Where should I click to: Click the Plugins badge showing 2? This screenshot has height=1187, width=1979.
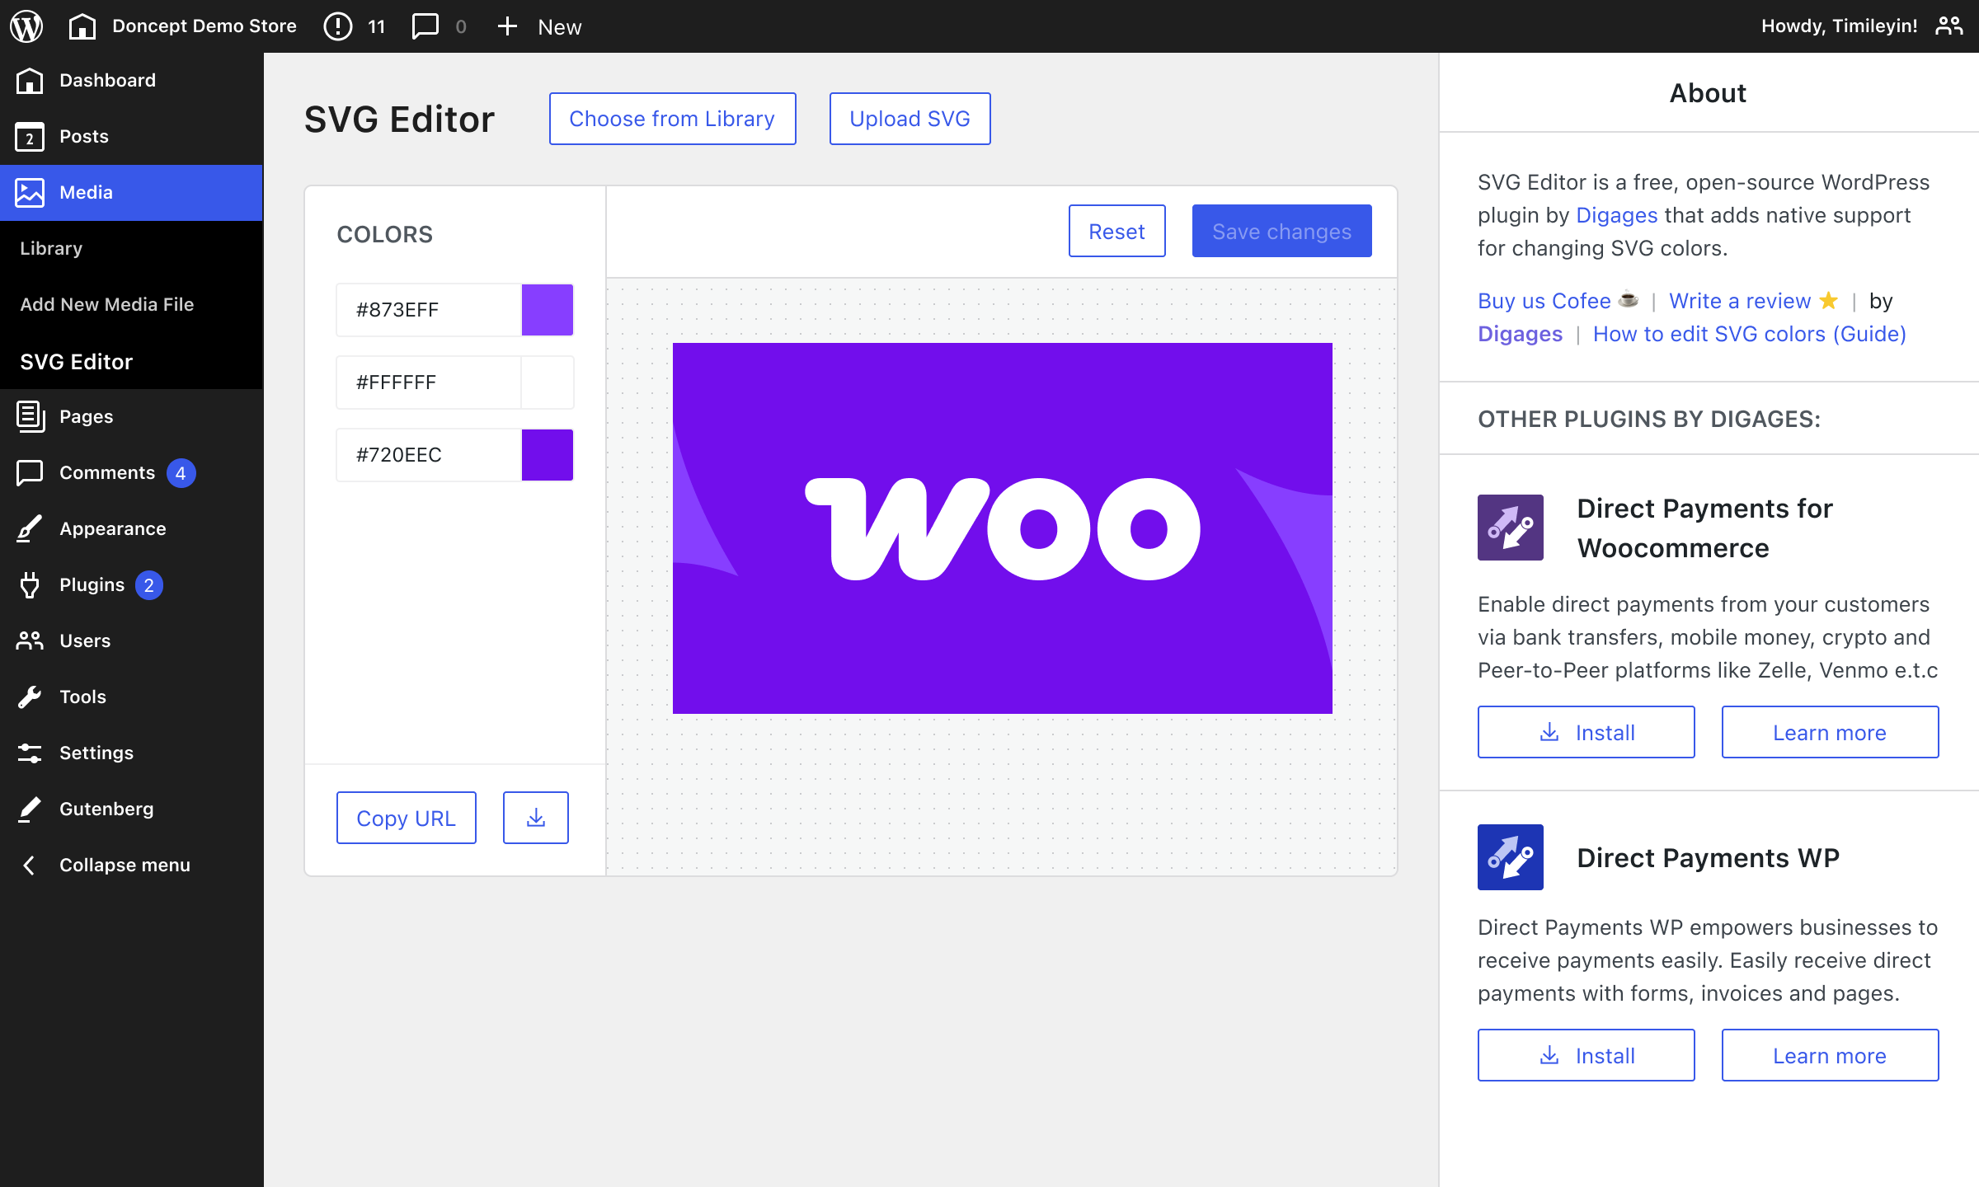[149, 585]
